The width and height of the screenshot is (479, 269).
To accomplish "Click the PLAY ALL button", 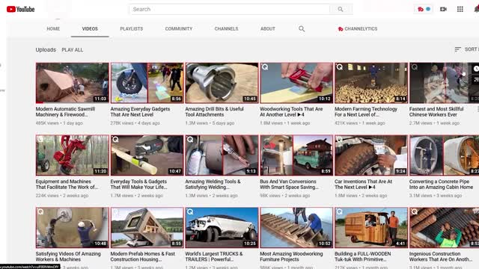I will click(x=73, y=50).
